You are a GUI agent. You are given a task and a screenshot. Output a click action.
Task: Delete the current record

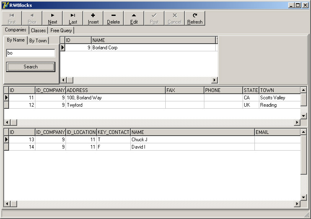[114, 18]
